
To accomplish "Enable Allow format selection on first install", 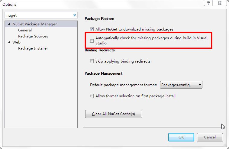I will pyautogui.click(x=92, y=96).
